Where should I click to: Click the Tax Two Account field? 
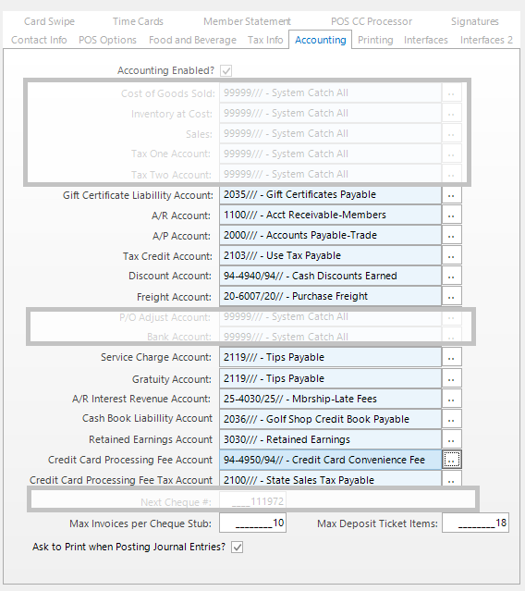point(330,174)
